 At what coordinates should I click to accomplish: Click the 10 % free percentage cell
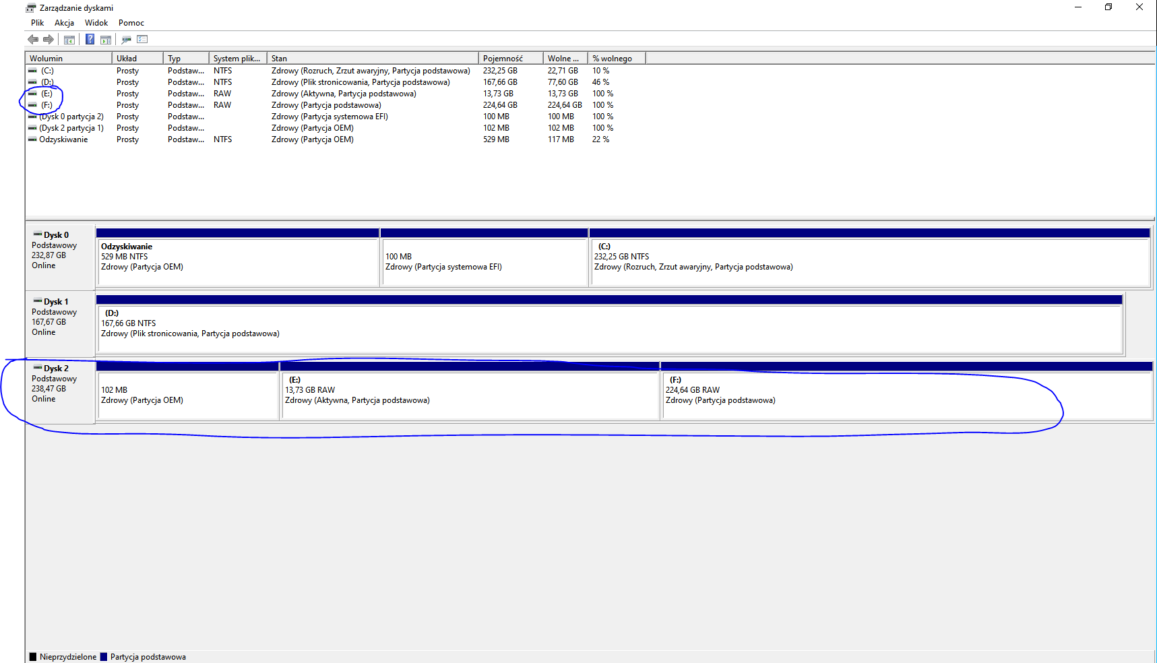point(600,71)
